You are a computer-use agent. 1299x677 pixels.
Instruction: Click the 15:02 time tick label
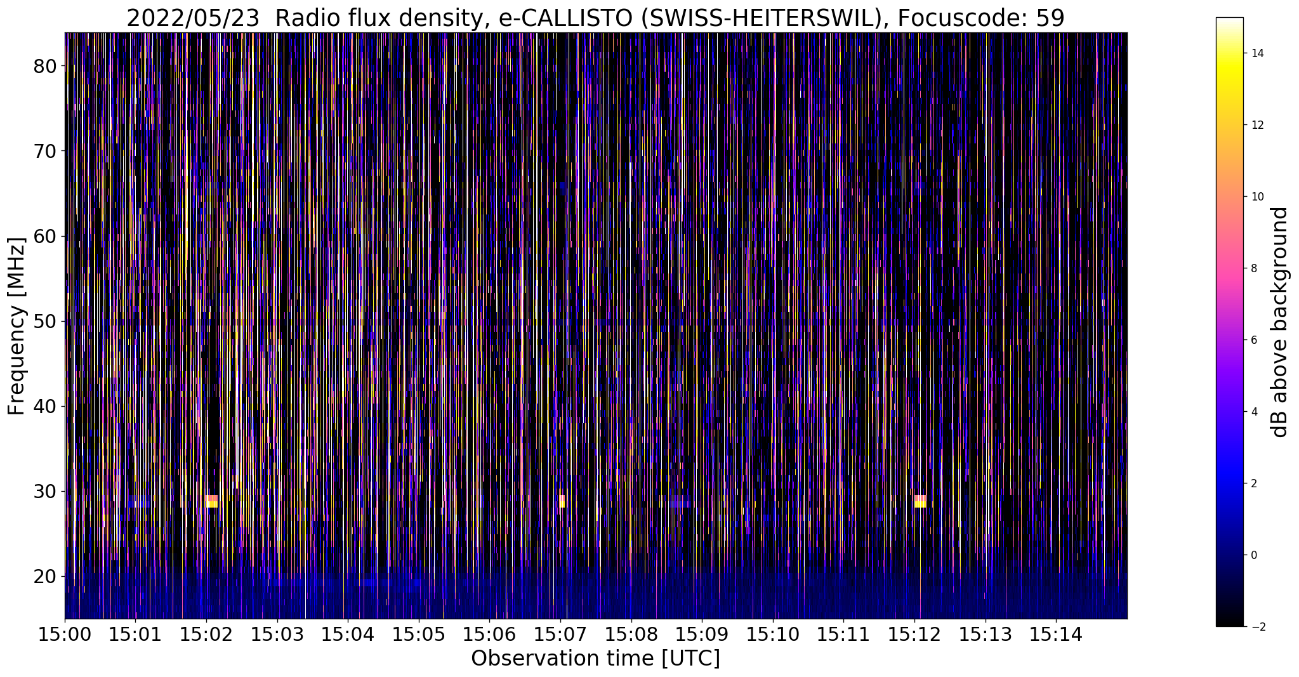pos(206,634)
